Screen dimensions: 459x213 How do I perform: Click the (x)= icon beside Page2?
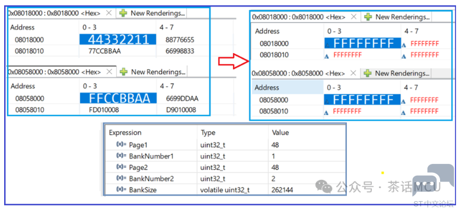pos(121,167)
